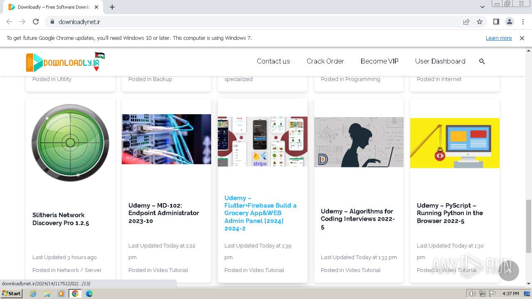Viewport: 532px width, 299px height.
Task: Open Udemy Flutter+Firebase Grocery App title
Action: 261,213
